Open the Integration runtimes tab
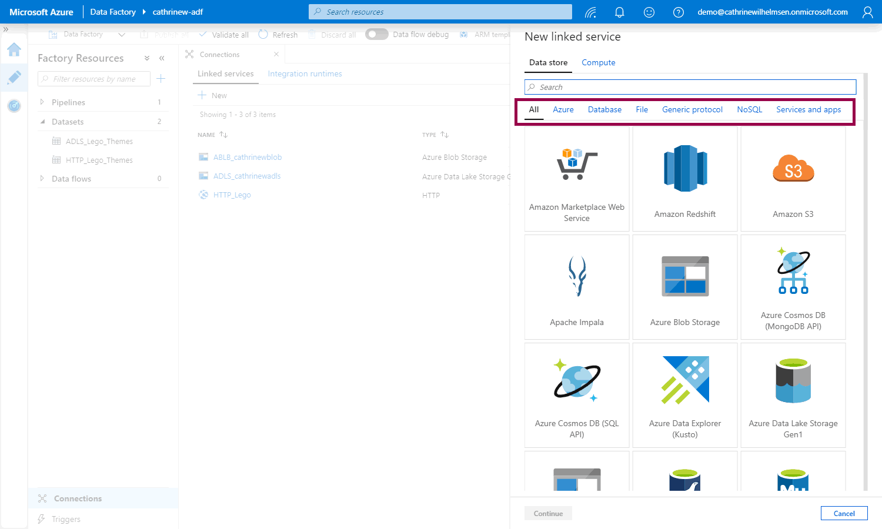Image resolution: width=882 pixels, height=529 pixels. coord(305,73)
